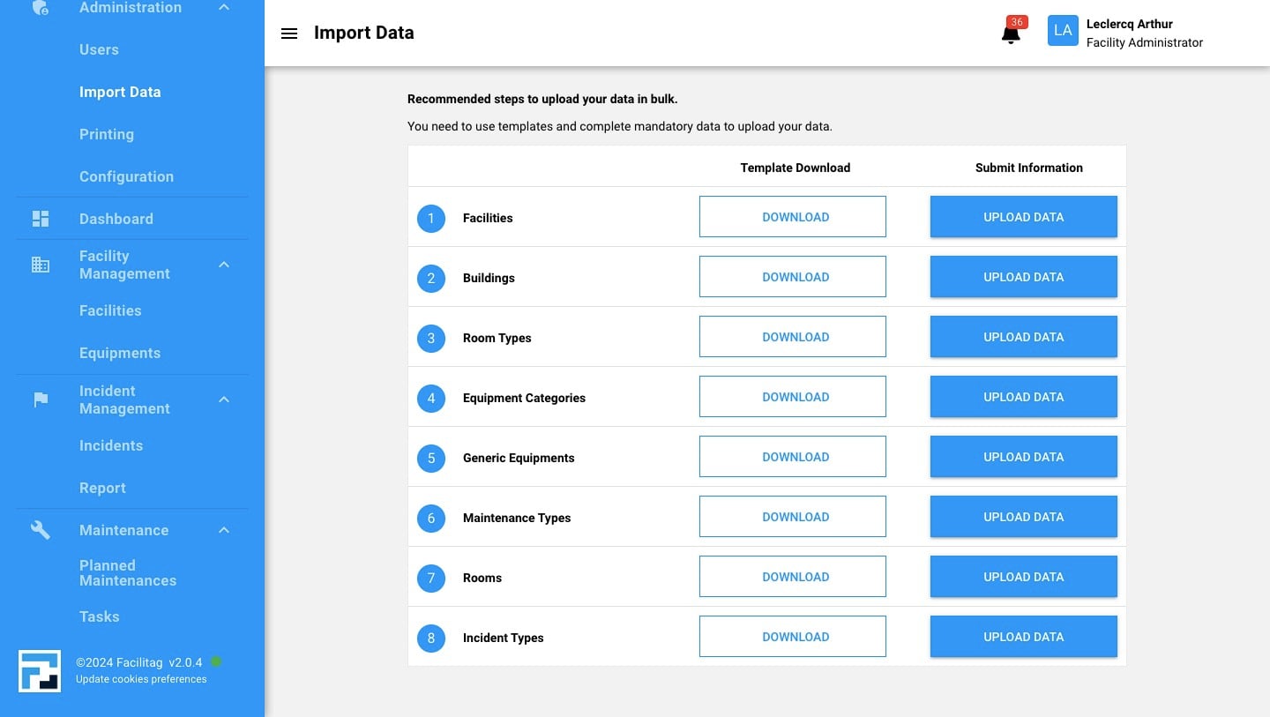Collapse the Incident Management section
This screenshot has width=1270, height=717.
(x=223, y=400)
